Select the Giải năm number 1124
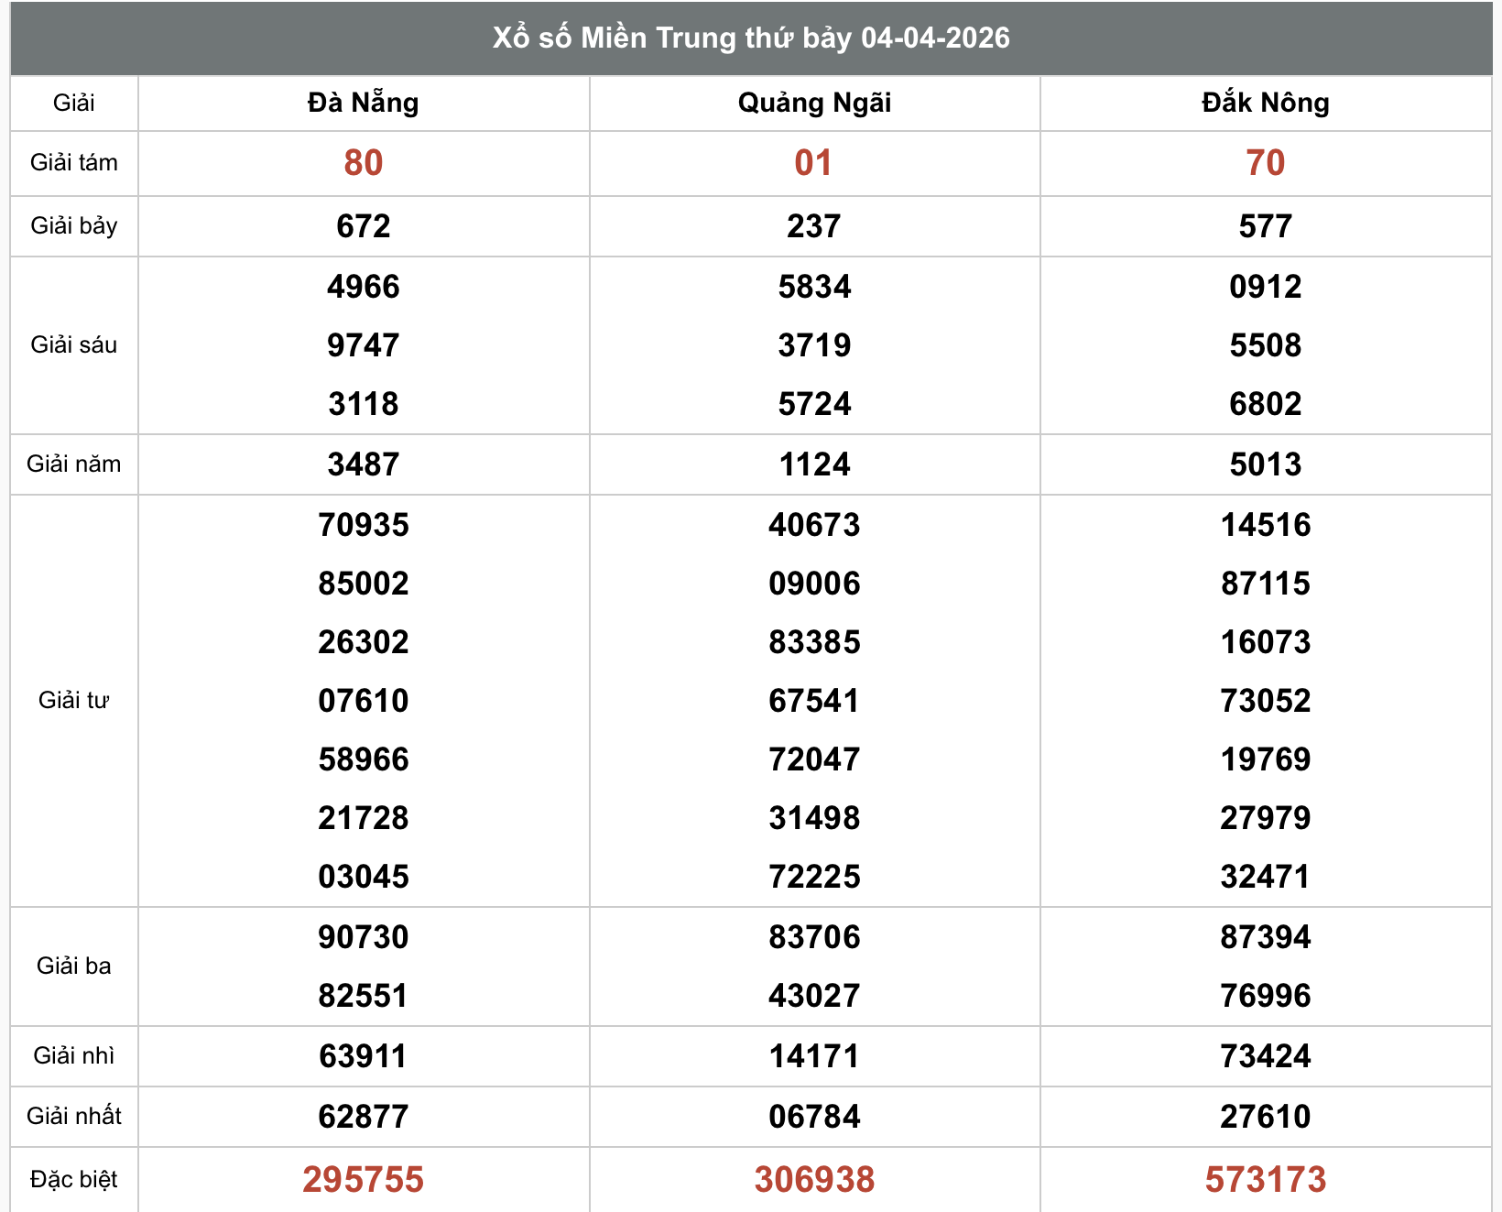This screenshot has height=1212, width=1502. pos(814,464)
